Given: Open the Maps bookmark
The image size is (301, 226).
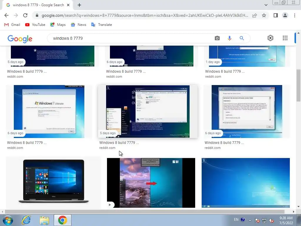Looking at the screenshot, I should click(58, 25).
